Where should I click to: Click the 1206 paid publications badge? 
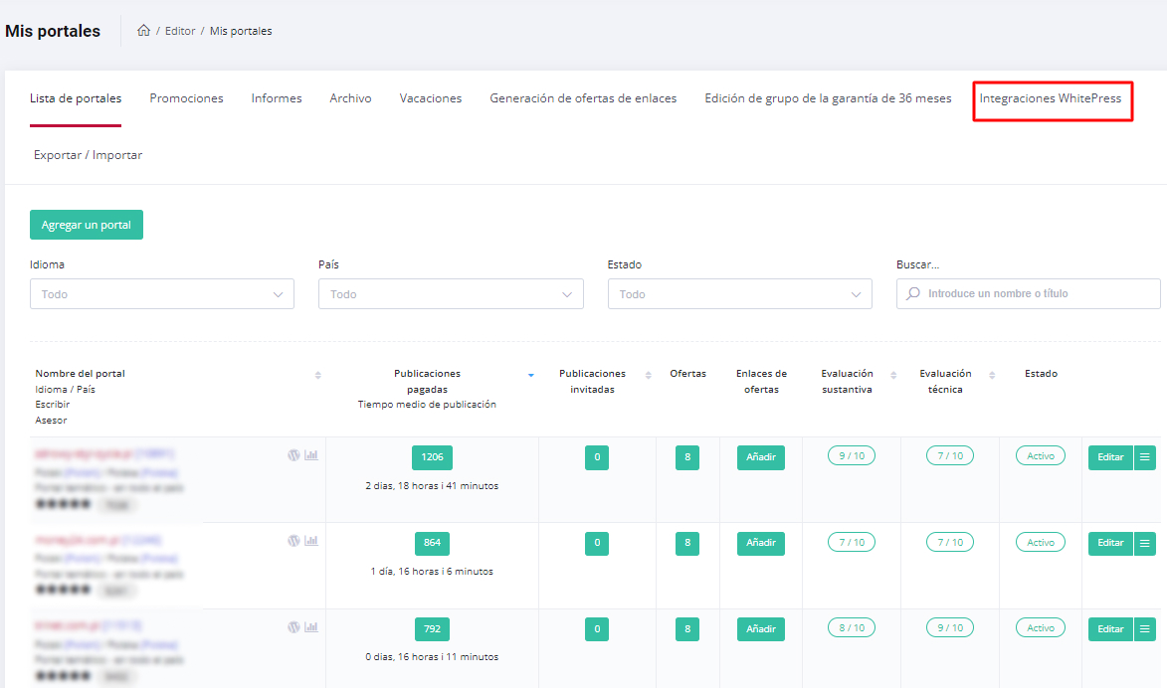click(x=433, y=457)
